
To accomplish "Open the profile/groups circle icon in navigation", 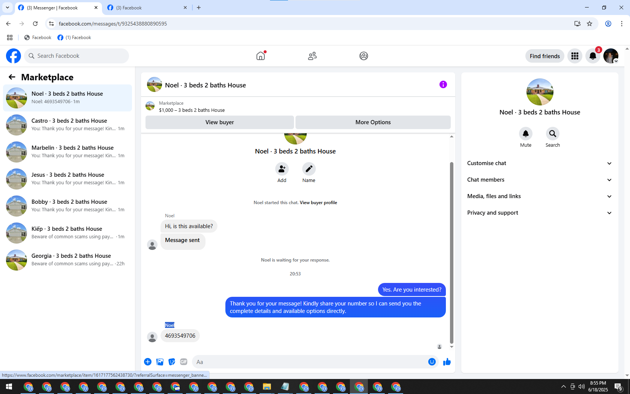I will [x=364, y=56].
